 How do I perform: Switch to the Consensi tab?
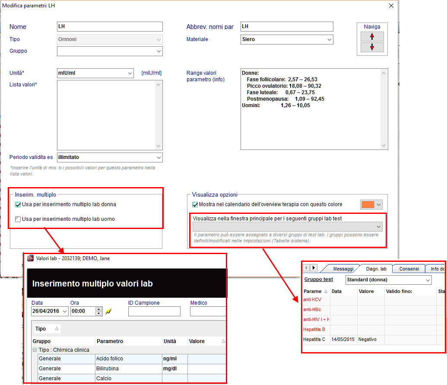tap(409, 269)
